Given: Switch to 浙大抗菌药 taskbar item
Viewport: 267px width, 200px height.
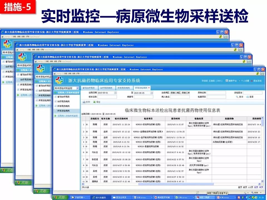Looking at the screenshot, I should [100, 197].
